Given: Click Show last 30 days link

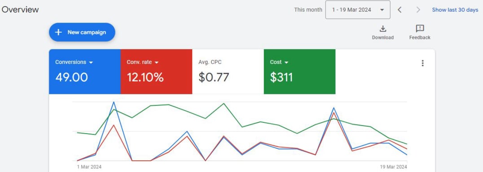Looking at the screenshot, I should [x=455, y=10].
